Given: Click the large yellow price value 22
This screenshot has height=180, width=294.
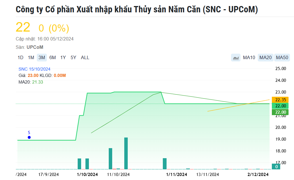Looking at the screenshot, I should (23, 27).
